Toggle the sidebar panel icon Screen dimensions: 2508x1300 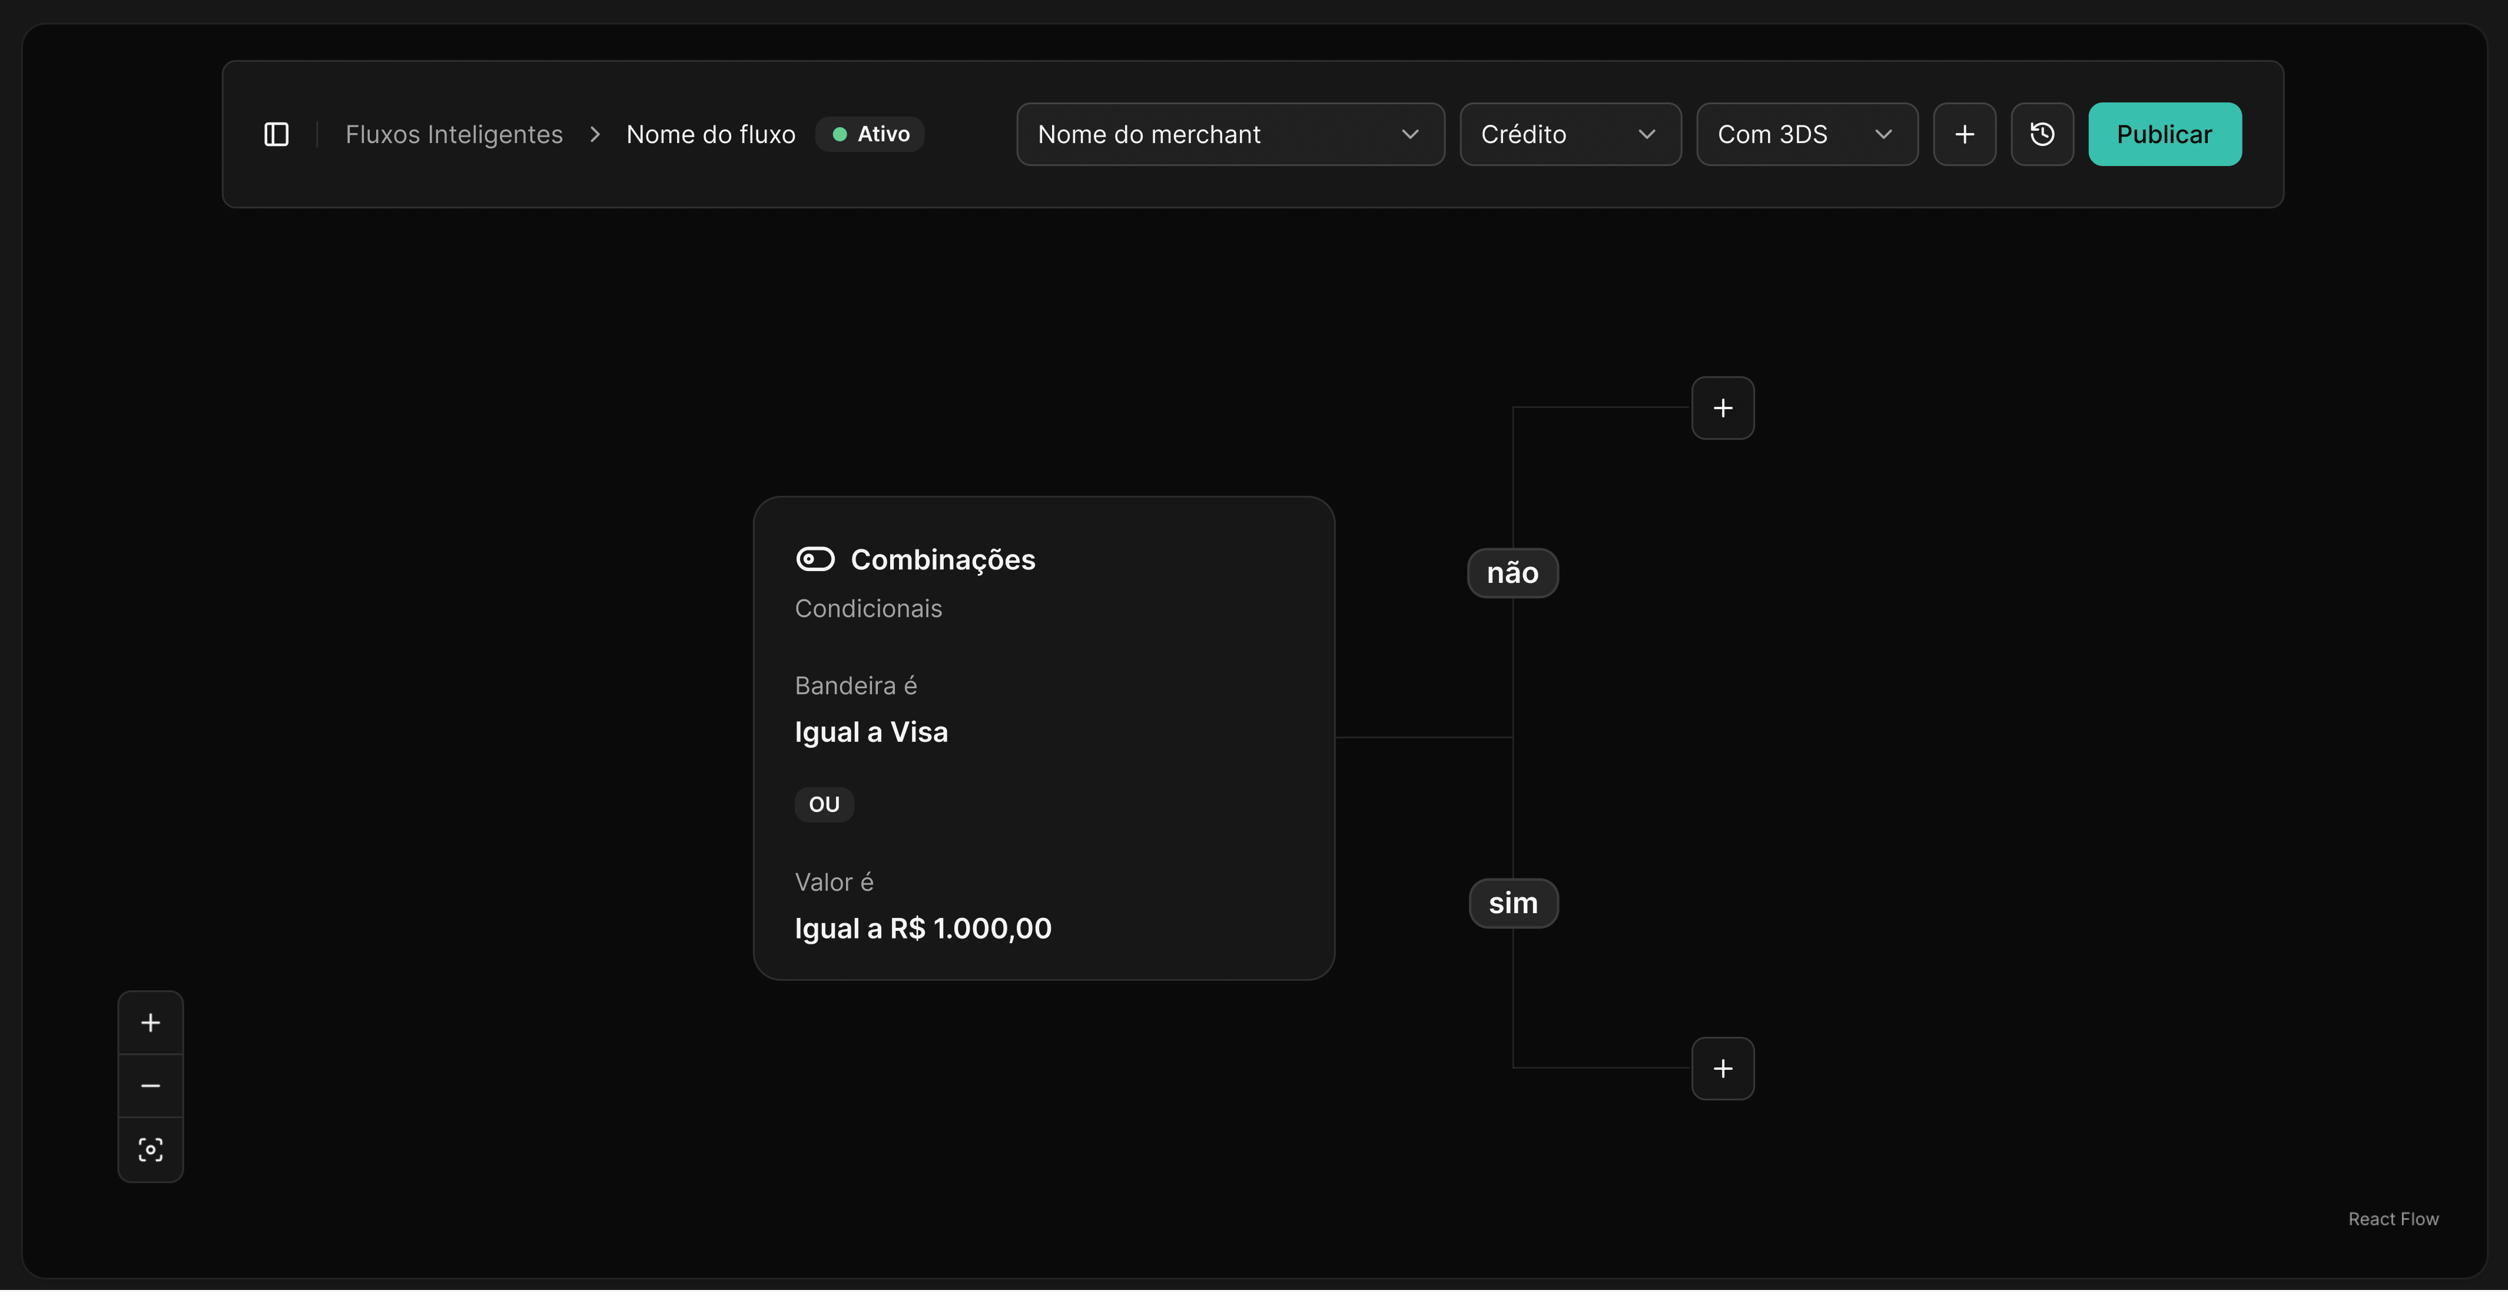click(x=277, y=134)
